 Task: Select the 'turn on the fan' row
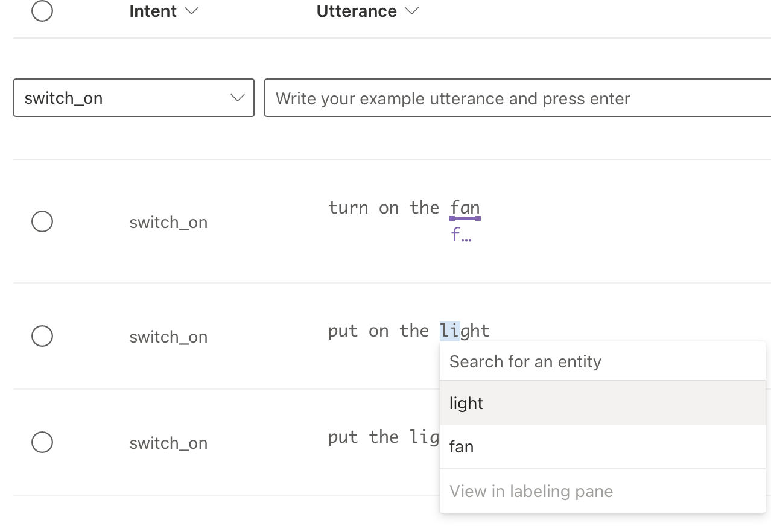42,221
